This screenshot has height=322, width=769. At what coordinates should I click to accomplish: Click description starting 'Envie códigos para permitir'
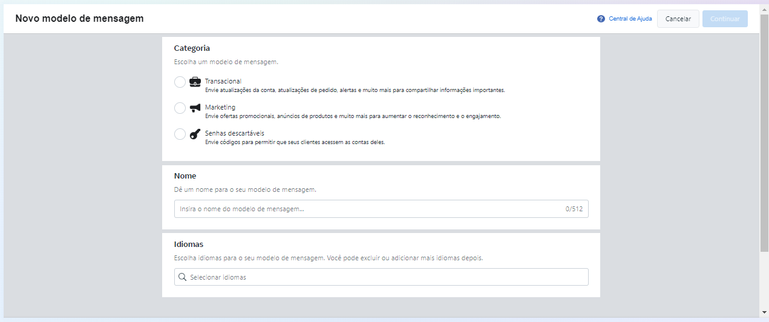coord(295,142)
